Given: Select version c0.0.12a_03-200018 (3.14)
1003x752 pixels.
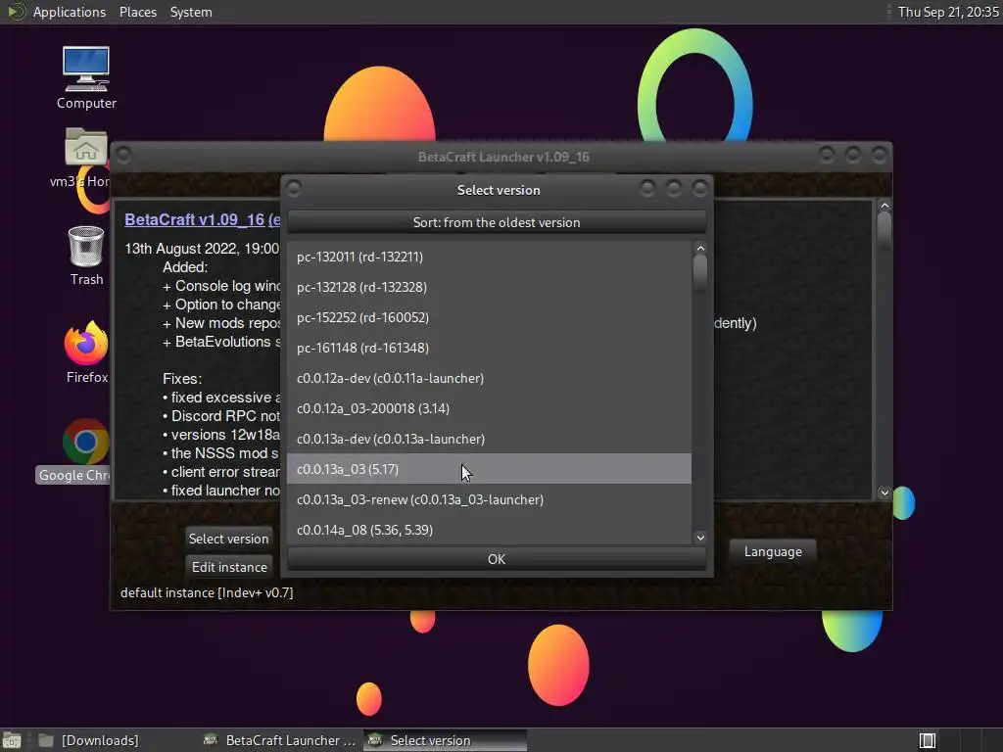Looking at the screenshot, I should (489, 408).
